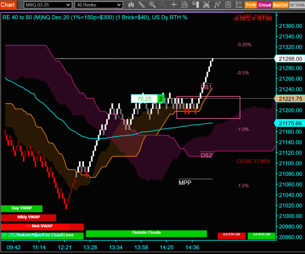Screen dimensions: 305x254
Task: Click the Day VWAP green status bar
Action: (21, 208)
